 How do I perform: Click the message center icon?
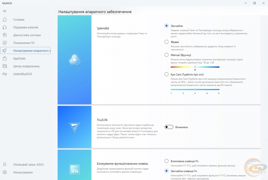(x=5, y=66)
